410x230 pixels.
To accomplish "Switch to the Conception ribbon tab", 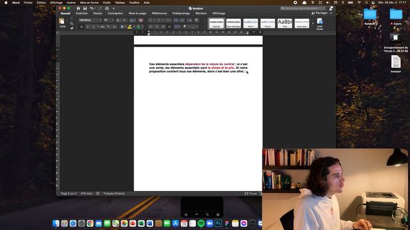I will 115,13.
